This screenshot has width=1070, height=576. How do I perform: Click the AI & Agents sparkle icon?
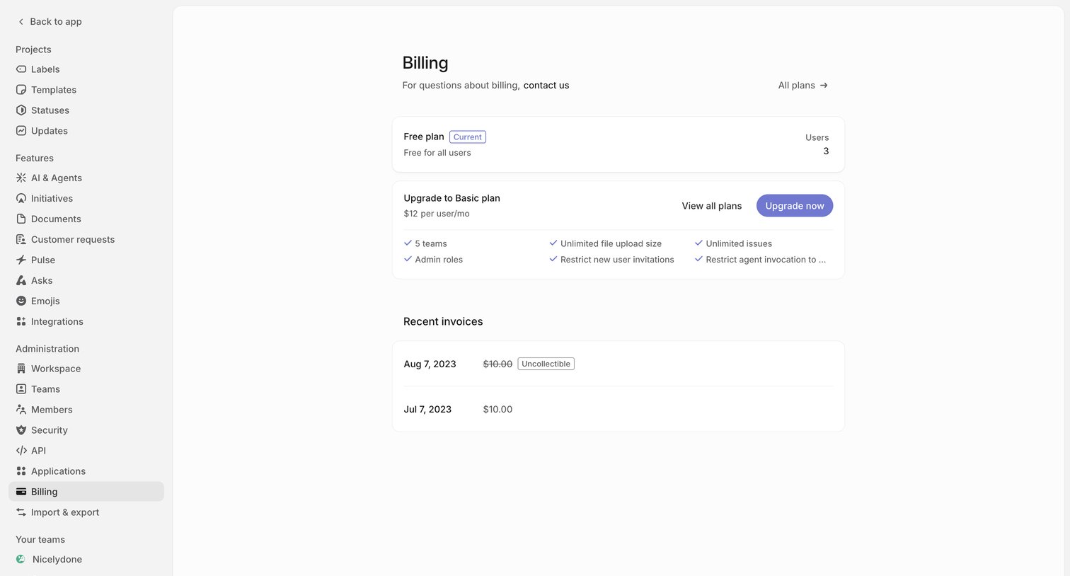21,178
